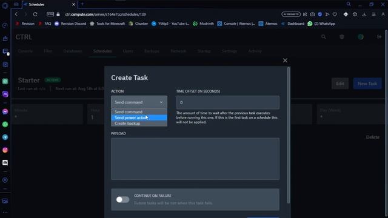Choose Send power action option

[139, 117]
